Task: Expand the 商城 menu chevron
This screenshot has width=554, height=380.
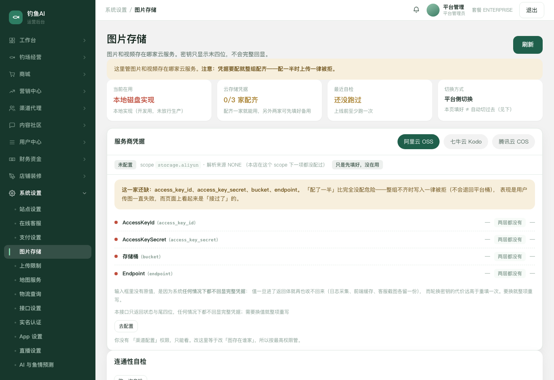Action: (85, 74)
